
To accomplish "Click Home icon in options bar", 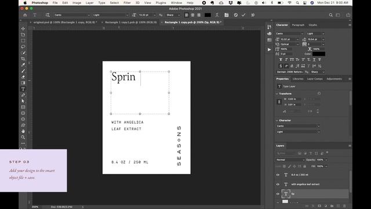I will click(x=25, y=15).
